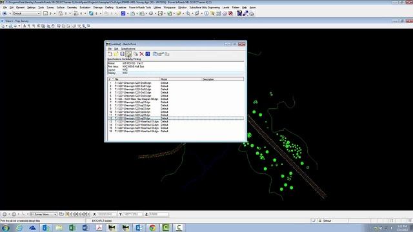
Task: Open the Geometry menu
Action: (x=72, y=7)
